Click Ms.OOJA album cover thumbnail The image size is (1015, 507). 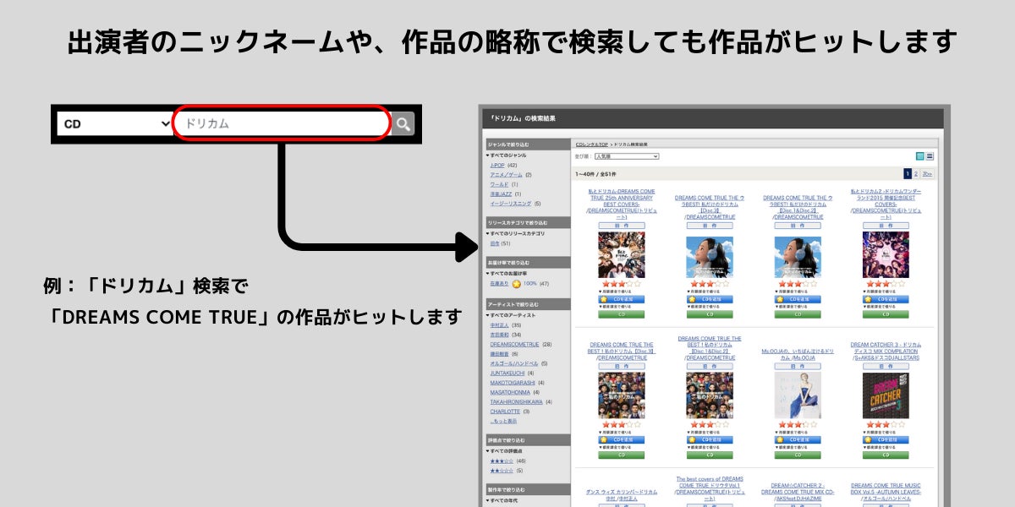[x=798, y=396]
